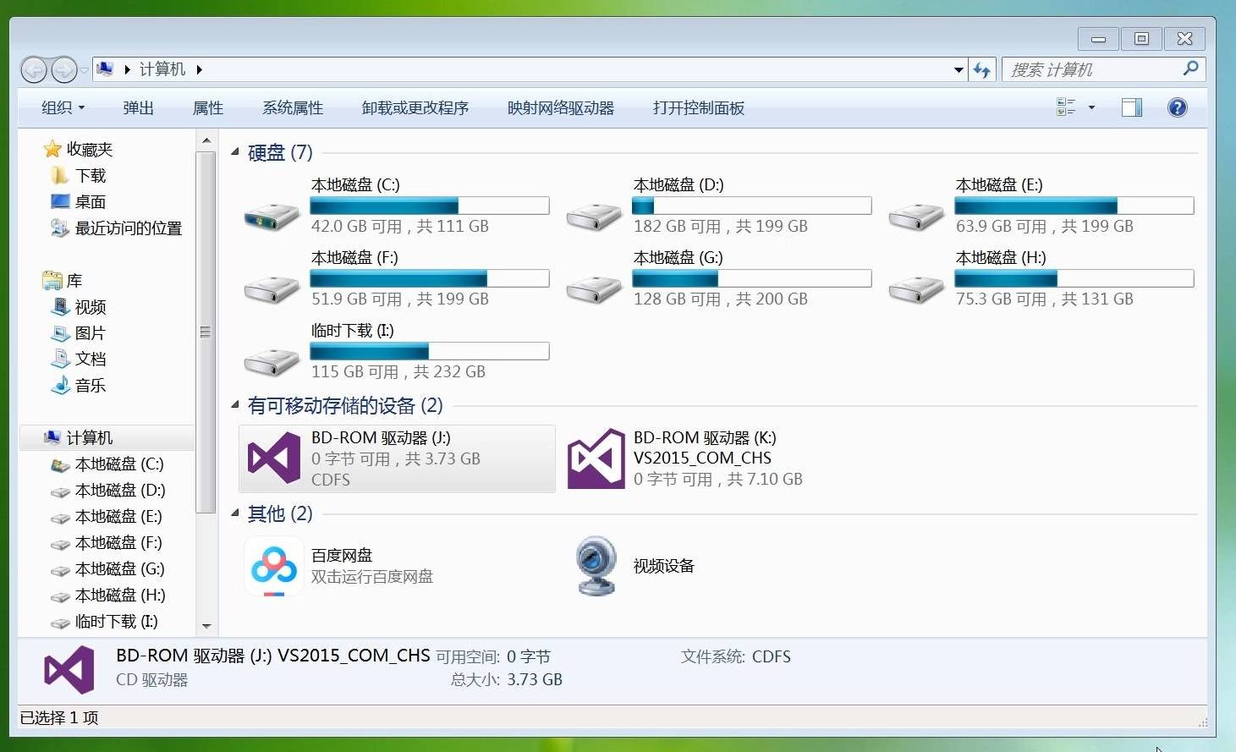Open the Organize dropdown menu
1236x752 pixels.
click(63, 107)
